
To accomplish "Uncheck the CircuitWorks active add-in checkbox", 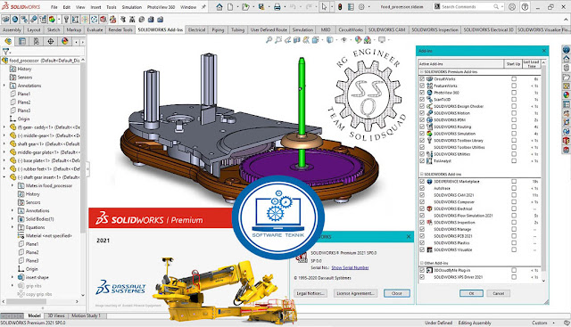I will click(x=422, y=79).
